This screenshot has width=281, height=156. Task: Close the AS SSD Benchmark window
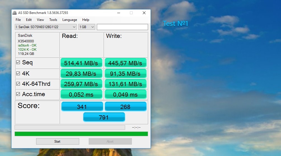[x=144, y=13]
